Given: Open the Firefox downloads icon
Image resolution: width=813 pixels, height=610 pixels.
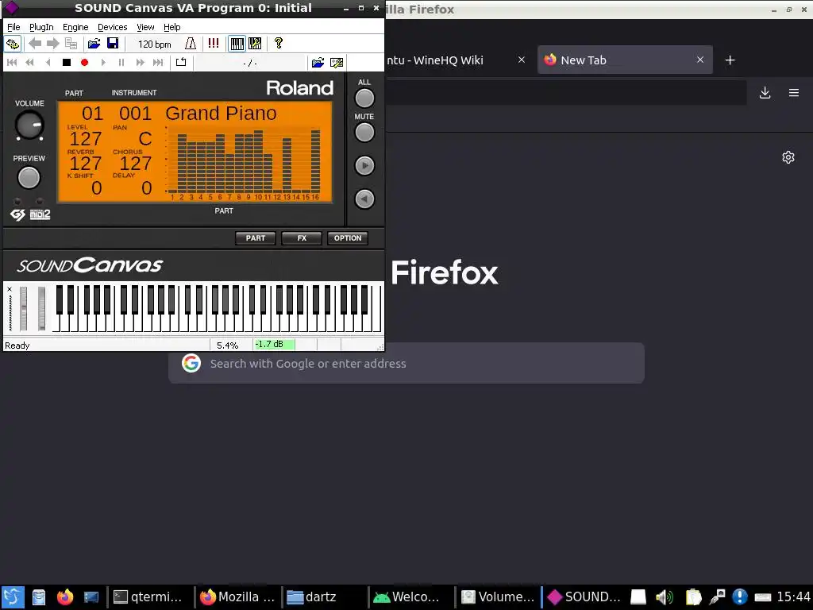Looking at the screenshot, I should point(765,93).
